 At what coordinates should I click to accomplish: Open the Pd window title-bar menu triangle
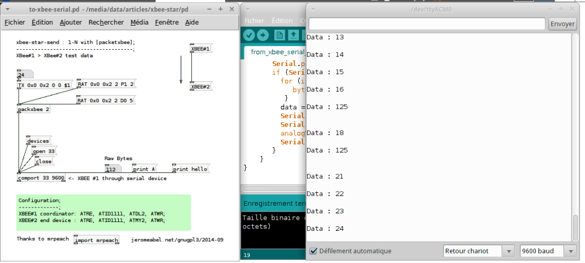coord(8,9)
